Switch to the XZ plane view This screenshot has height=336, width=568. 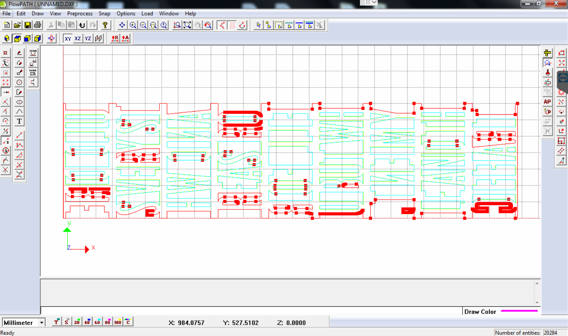tap(78, 38)
